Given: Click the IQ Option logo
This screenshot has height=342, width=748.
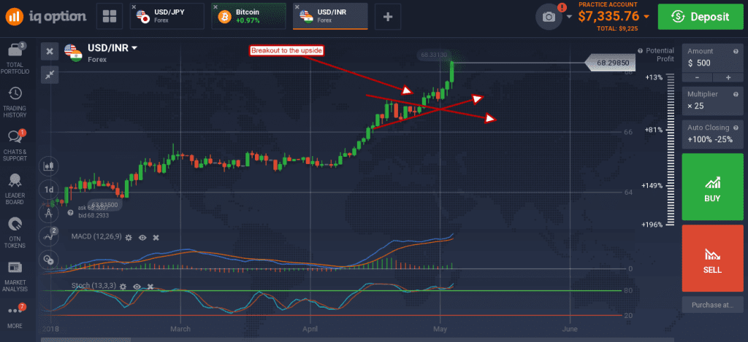Looking at the screenshot, I should click(x=46, y=16).
